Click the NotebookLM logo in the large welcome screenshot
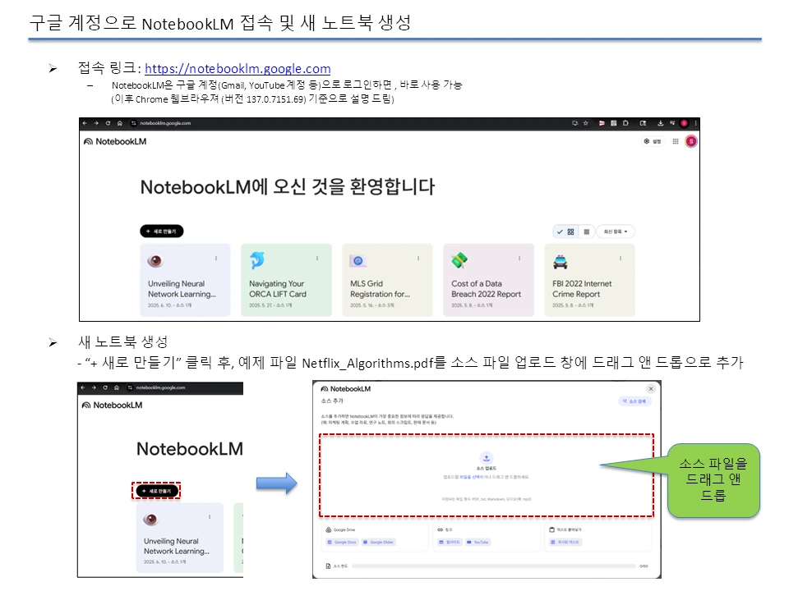789x591 pixels. point(115,142)
